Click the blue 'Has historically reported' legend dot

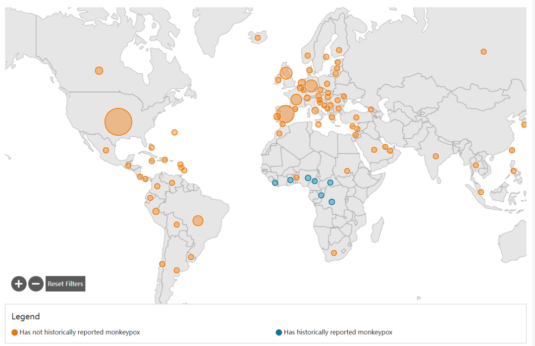point(279,332)
